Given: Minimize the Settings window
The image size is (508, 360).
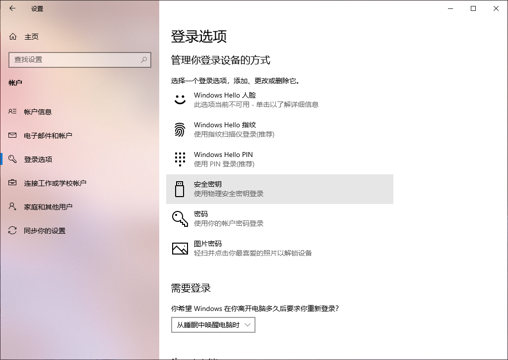Looking at the screenshot, I should 450,8.
